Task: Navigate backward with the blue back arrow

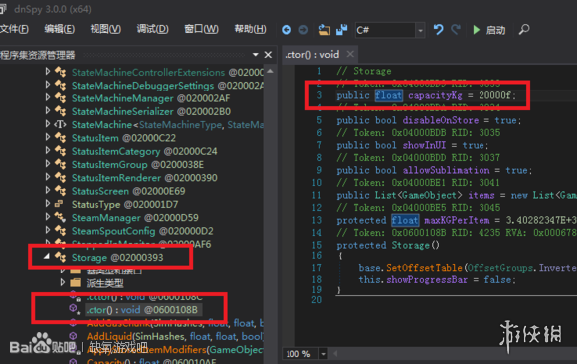Action: coord(287,30)
